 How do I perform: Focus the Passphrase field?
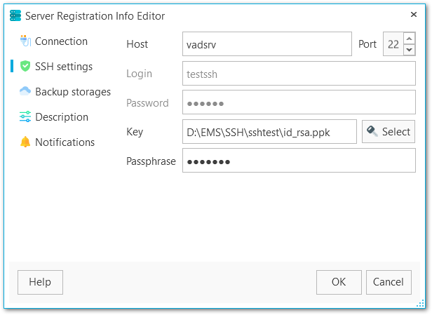coord(298,161)
